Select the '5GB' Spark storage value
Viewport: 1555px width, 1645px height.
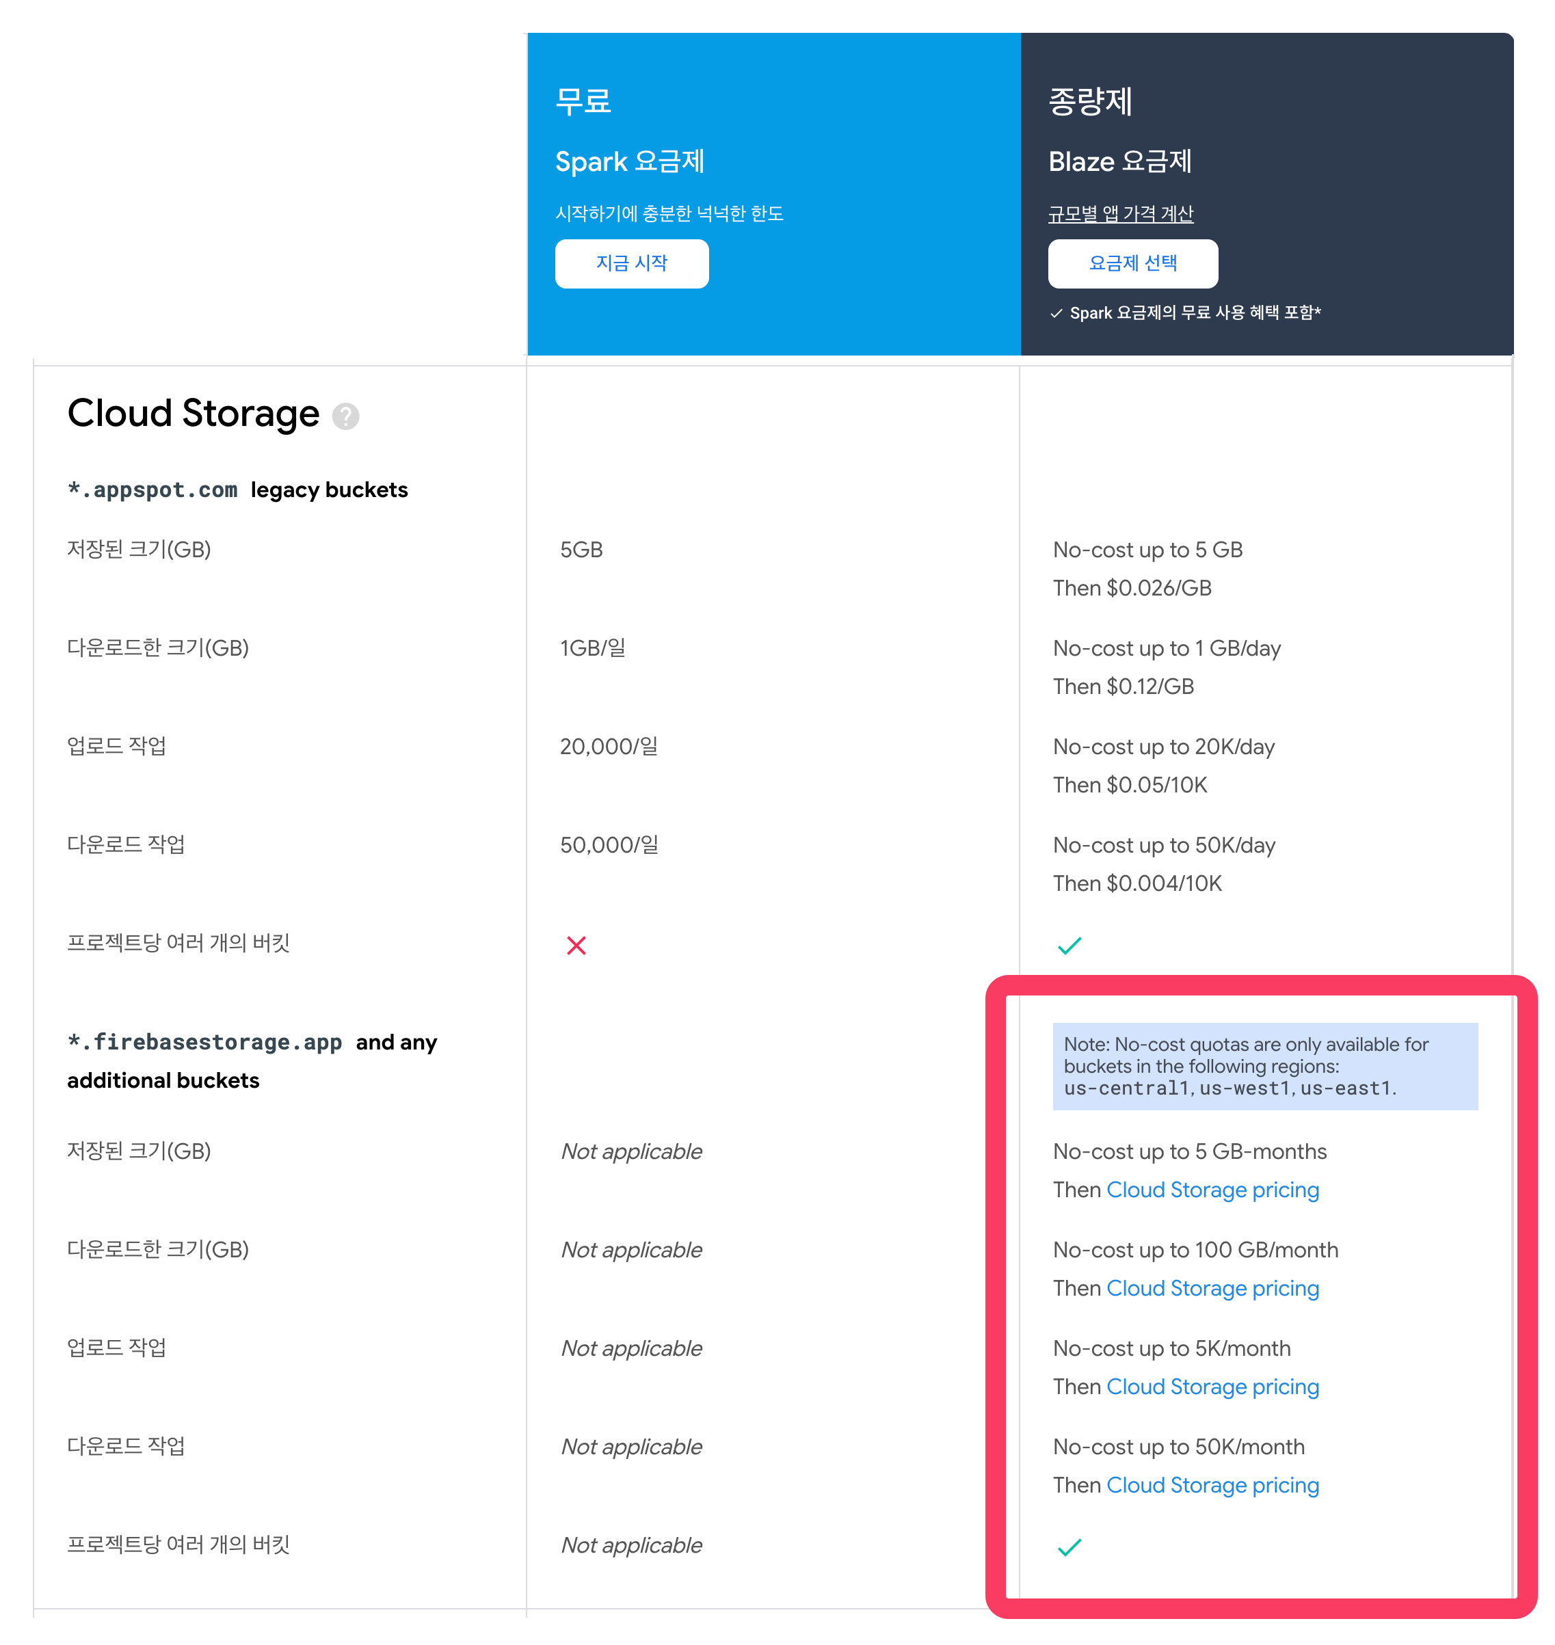pyautogui.click(x=581, y=550)
